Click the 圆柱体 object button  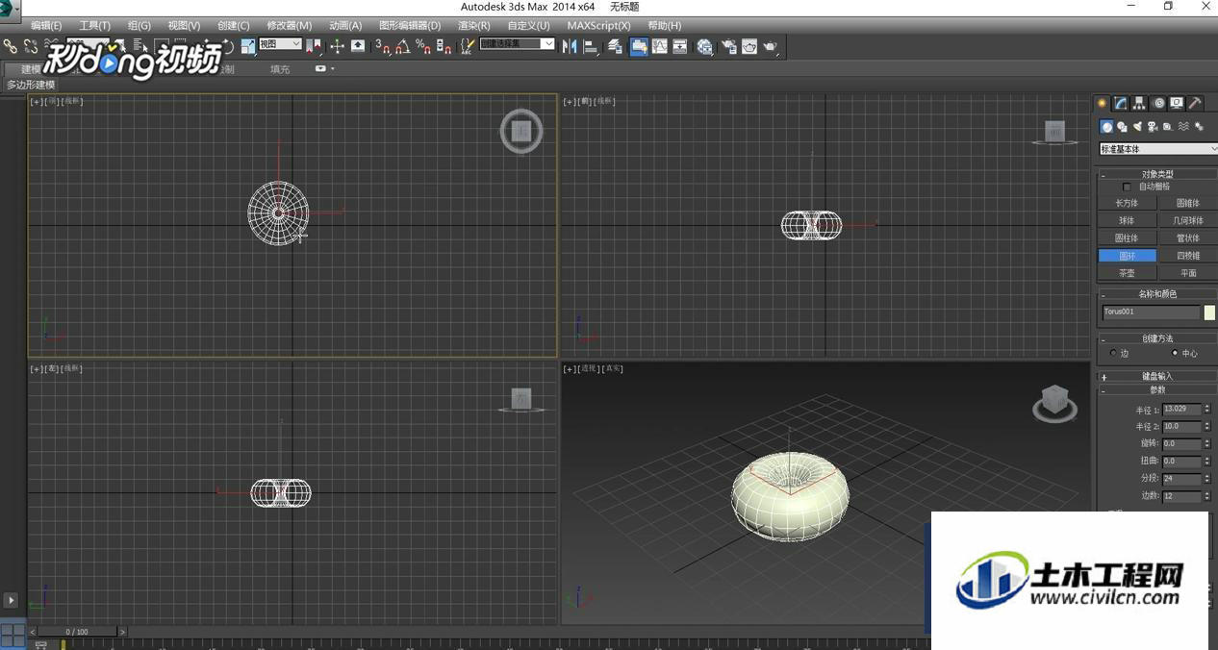pos(1127,237)
